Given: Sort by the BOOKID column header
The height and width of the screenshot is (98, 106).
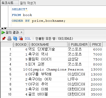Looking at the screenshot, I should point(20,44).
